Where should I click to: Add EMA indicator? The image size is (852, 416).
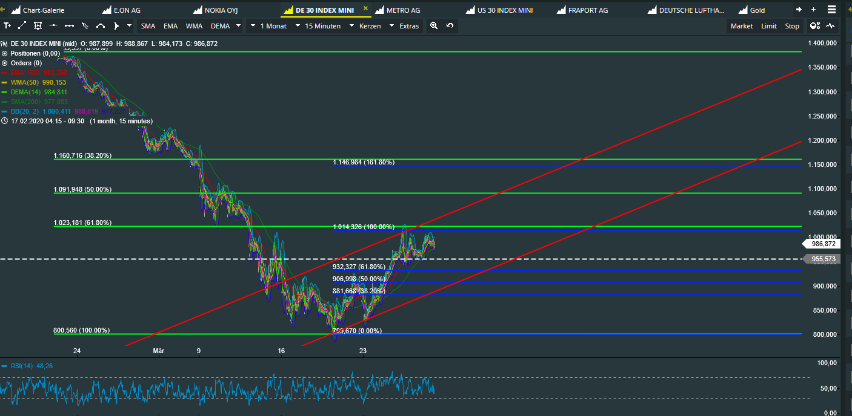170,26
